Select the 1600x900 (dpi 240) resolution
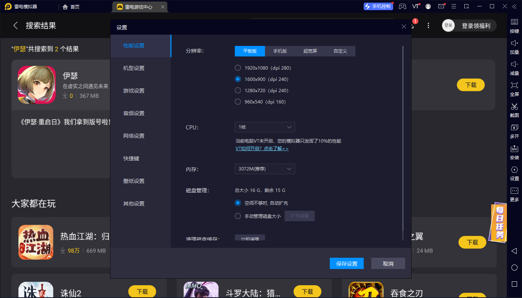 [x=238, y=79]
